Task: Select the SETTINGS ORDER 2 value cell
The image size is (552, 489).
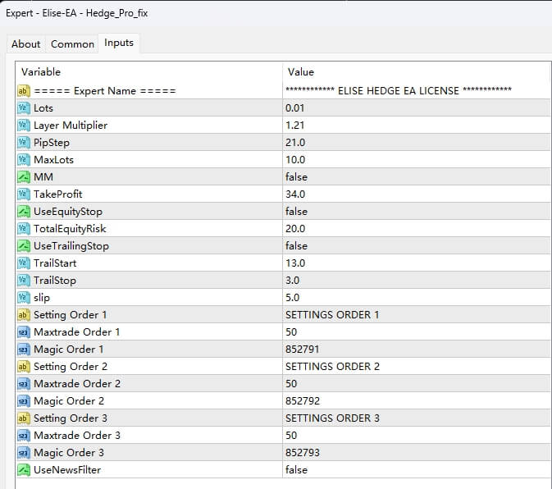Action: click(x=417, y=367)
